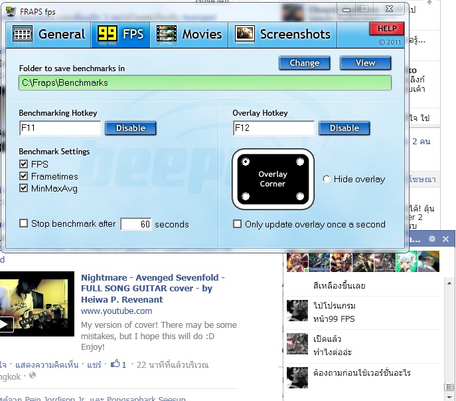
Task: Click the chat scrollbar thumb
Action: click(449, 387)
